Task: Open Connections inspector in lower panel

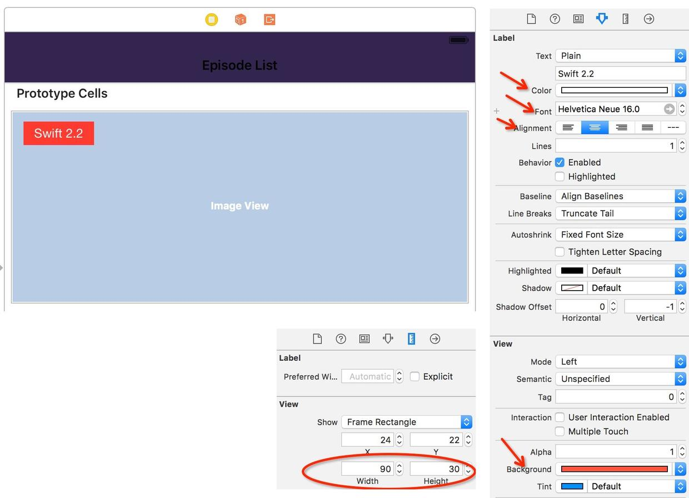Action: [x=435, y=338]
